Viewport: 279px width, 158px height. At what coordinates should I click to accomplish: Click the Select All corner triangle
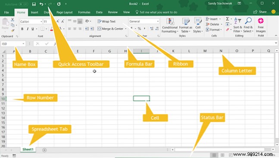[3, 52]
